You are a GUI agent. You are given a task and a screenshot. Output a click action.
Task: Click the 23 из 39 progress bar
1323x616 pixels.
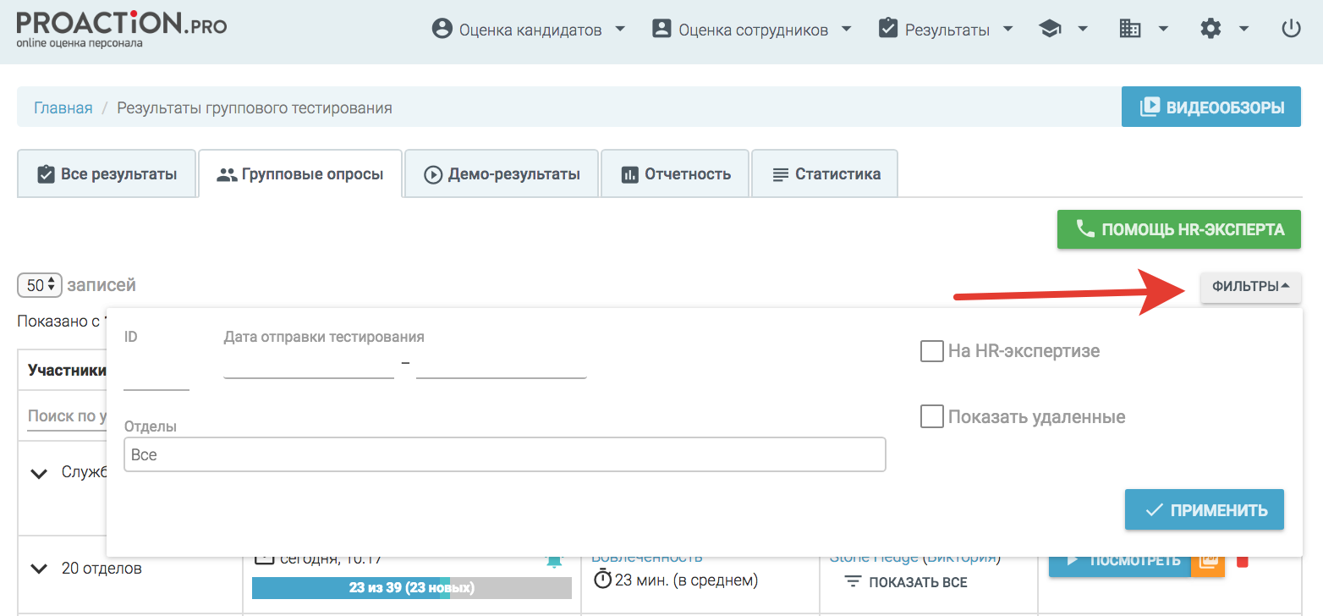(412, 587)
